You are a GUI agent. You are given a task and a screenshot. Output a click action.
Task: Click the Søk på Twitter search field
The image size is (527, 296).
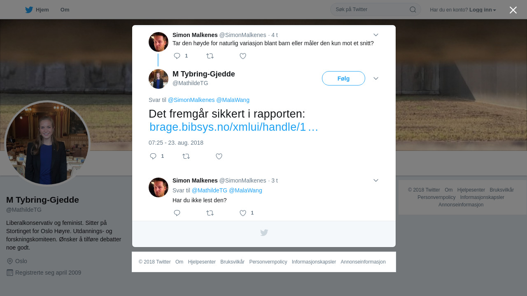click(x=371, y=9)
